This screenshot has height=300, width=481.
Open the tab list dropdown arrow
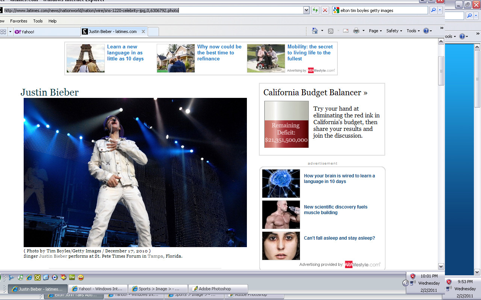(x=10, y=31)
